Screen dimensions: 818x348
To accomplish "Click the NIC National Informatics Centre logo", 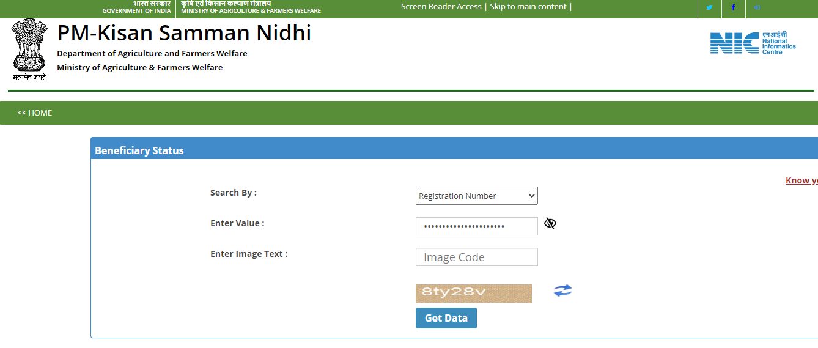I will coord(753,43).
